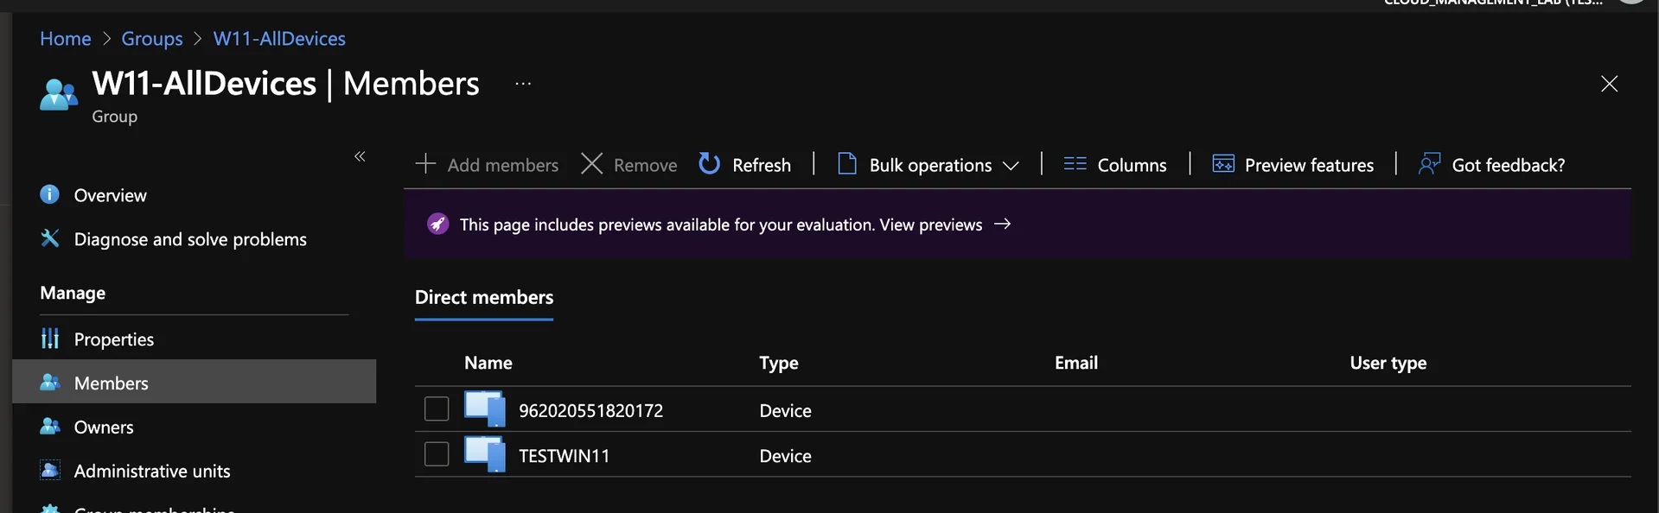Image resolution: width=1659 pixels, height=513 pixels.
Task: Click the X icon for Remove
Action: pos(591,163)
